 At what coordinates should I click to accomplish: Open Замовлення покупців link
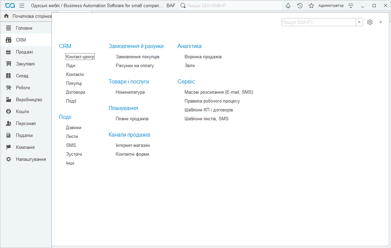tap(138, 57)
